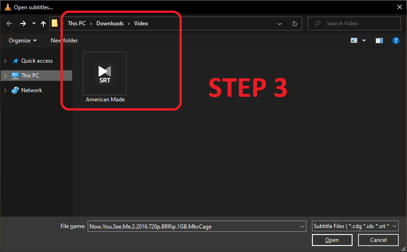The height and width of the screenshot is (252, 407).
Task: Open address bar history dropdown
Action: pyautogui.click(x=280, y=24)
